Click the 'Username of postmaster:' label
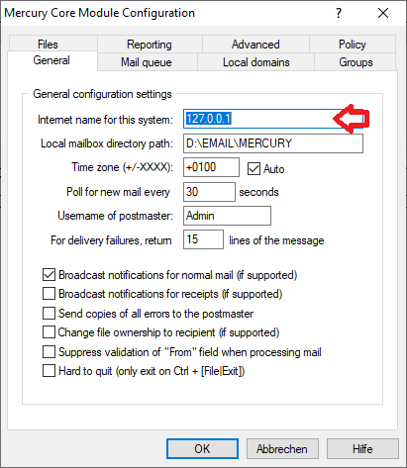The image size is (407, 468). point(115,216)
